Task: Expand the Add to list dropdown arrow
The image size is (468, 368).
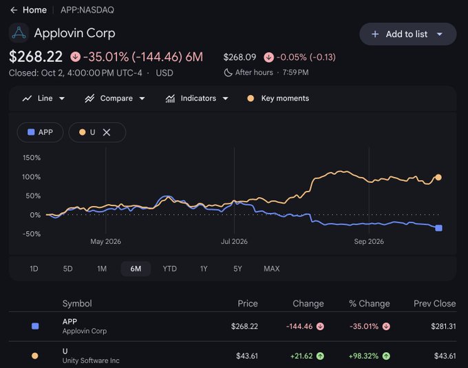Action: click(439, 34)
